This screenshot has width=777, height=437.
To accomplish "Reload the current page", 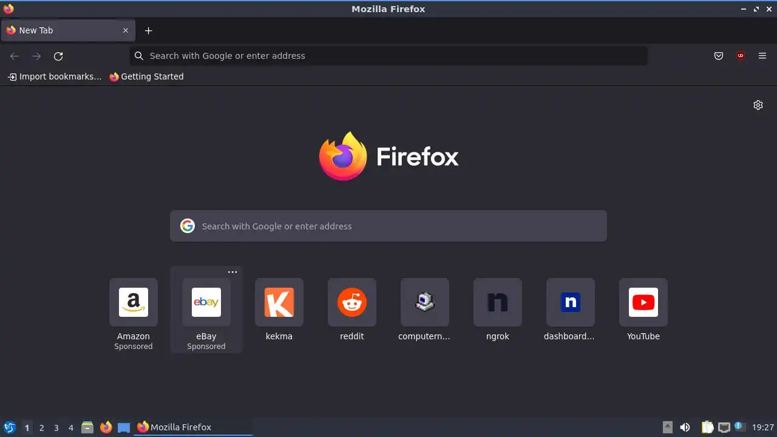I will click(58, 56).
